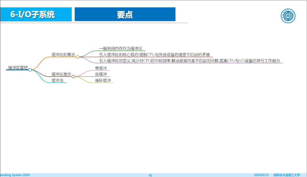
Task: Select the 缓冲区的概念 node
Action: [63, 55]
